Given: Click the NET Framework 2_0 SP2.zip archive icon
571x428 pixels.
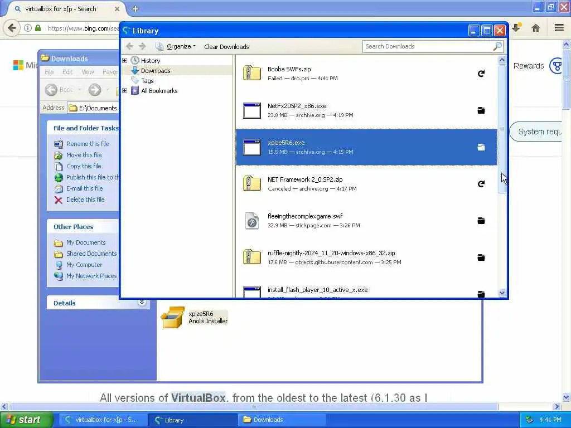Looking at the screenshot, I should [252, 183].
